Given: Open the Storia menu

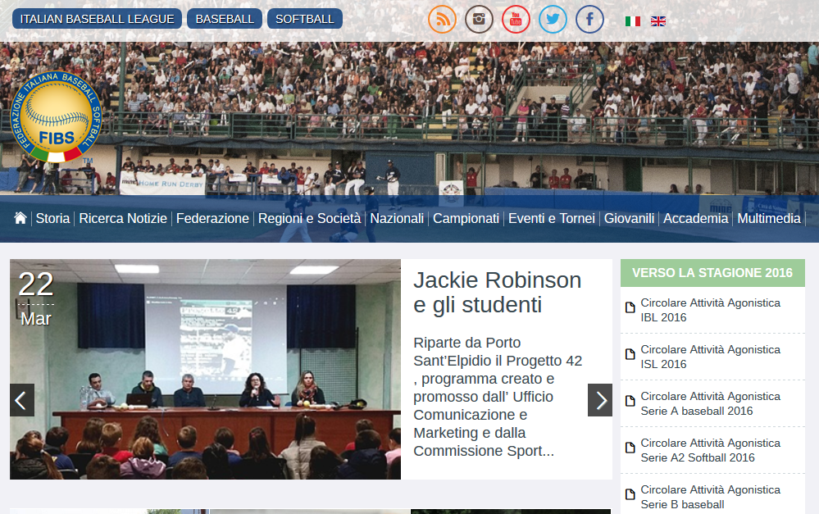Looking at the screenshot, I should [52, 218].
